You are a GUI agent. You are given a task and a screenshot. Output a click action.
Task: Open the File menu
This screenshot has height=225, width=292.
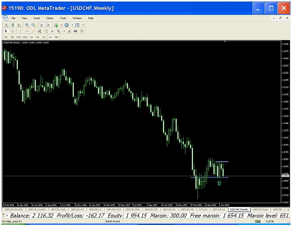[x=14, y=18]
